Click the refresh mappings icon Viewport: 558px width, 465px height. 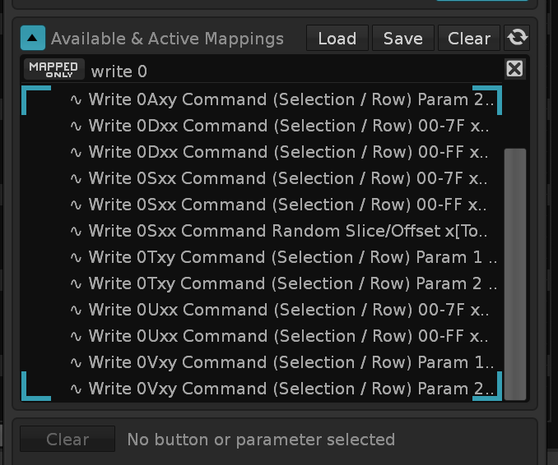(518, 38)
